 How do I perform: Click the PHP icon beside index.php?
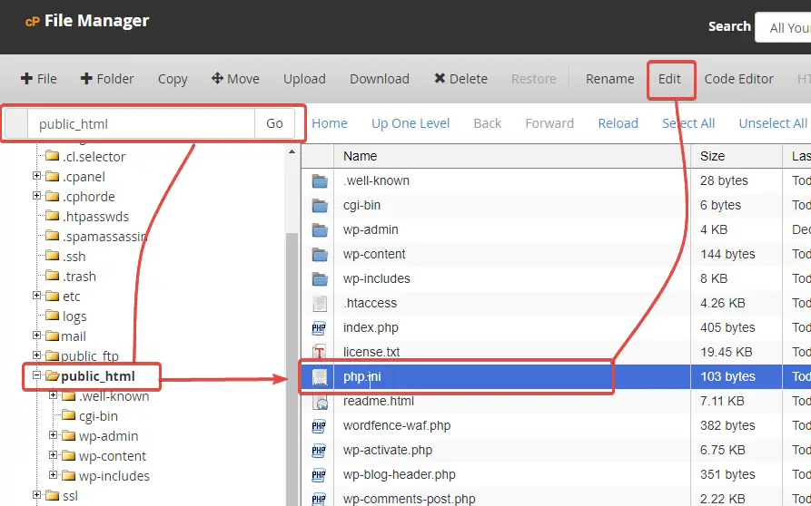pos(319,327)
